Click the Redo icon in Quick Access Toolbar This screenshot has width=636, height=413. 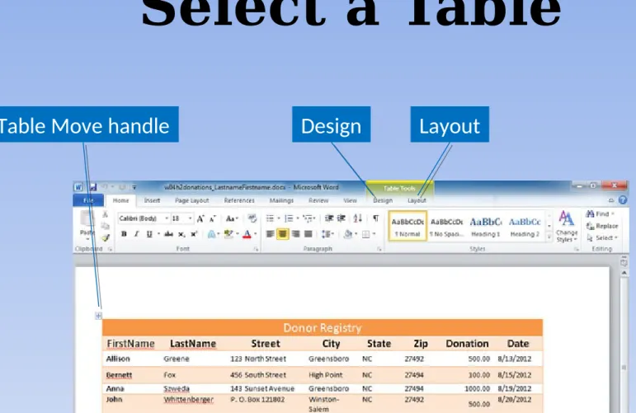122,187
